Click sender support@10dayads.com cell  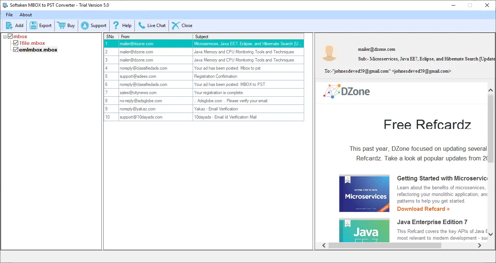(x=156, y=117)
